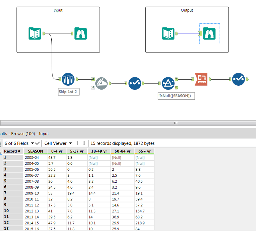Select record row number 7
The width and height of the screenshot is (256, 231).
(x=13, y=193)
